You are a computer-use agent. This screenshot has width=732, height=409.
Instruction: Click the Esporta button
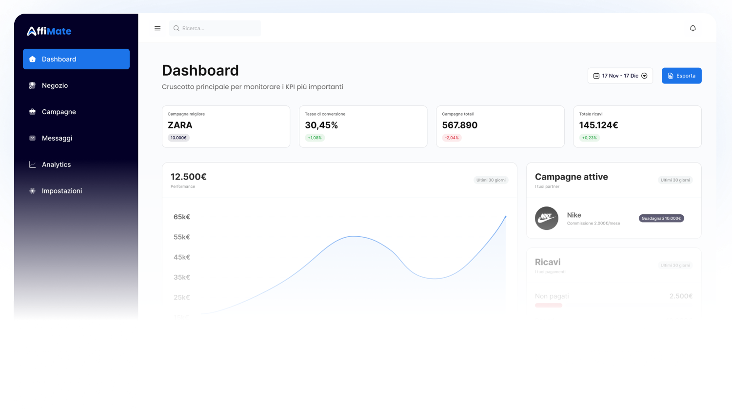681,75
